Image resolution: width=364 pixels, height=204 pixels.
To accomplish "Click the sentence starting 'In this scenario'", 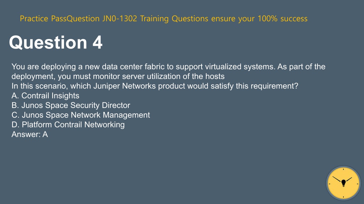I will [155, 86].
